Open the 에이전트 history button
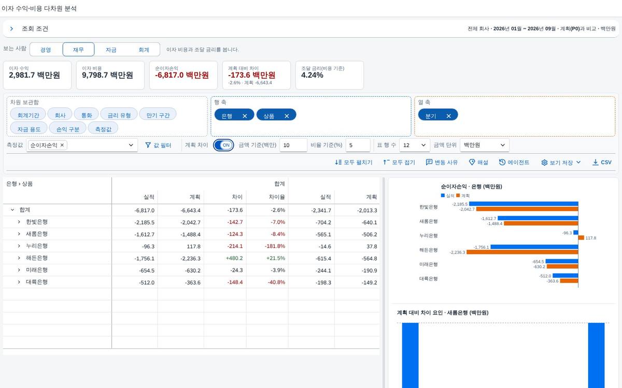This screenshot has height=388, width=622. click(514, 162)
